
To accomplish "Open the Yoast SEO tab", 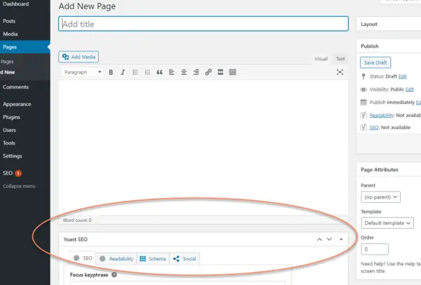I will (x=83, y=258).
